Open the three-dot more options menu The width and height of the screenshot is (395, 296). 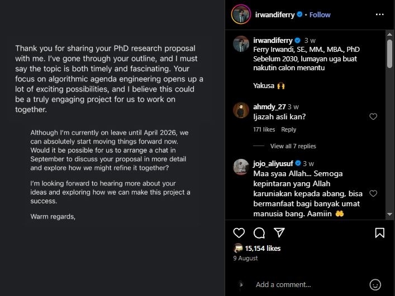(379, 14)
